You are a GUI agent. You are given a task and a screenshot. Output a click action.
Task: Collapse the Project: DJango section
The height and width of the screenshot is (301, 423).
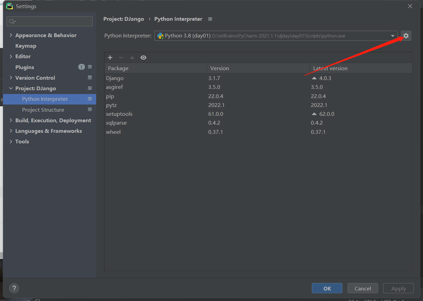pos(11,88)
